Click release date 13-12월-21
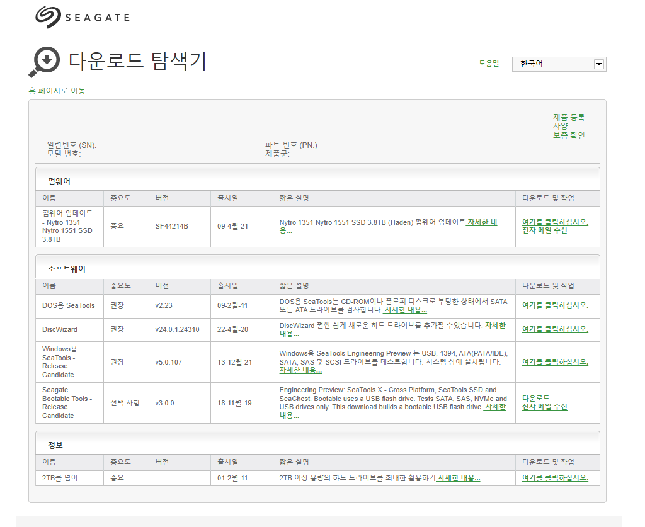This screenshot has width=645, height=527. click(235, 362)
